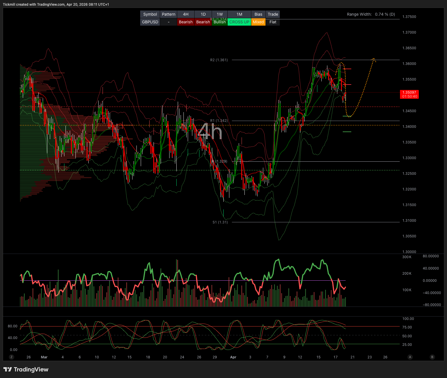Click the TradingView logo
Screen dimensions: 447x378
(26, 369)
